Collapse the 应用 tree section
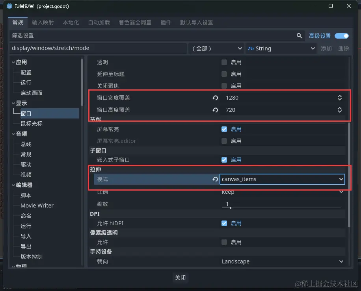361x291 pixels. [x=13, y=62]
